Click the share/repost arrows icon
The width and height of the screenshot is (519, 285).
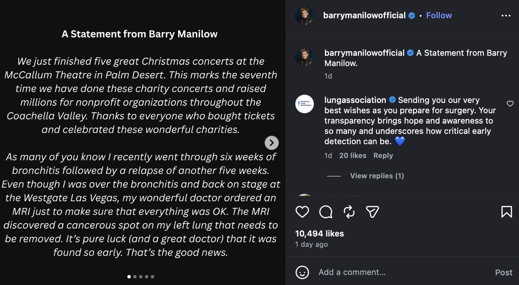coord(349,212)
